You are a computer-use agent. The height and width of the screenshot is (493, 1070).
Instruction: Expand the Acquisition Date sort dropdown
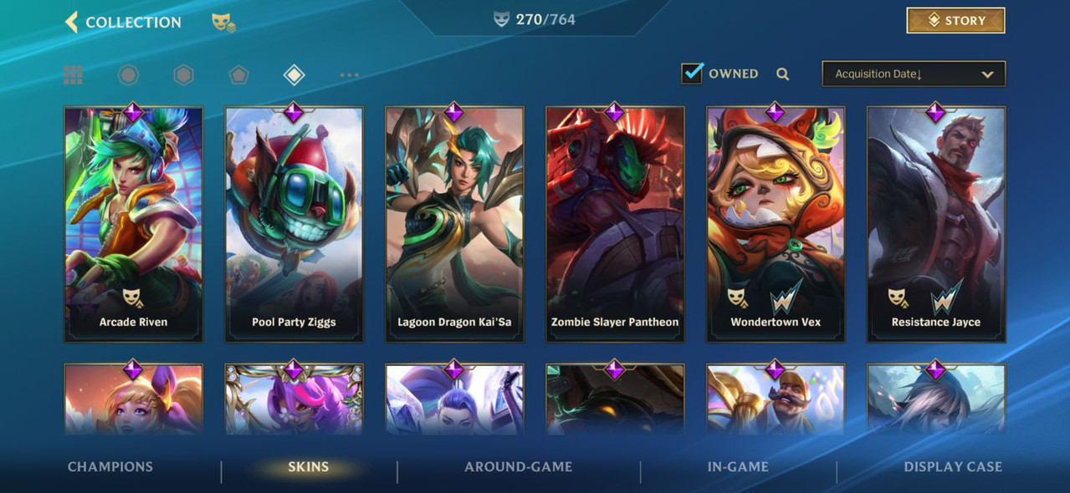pyautogui.click(x=914, y=74)
